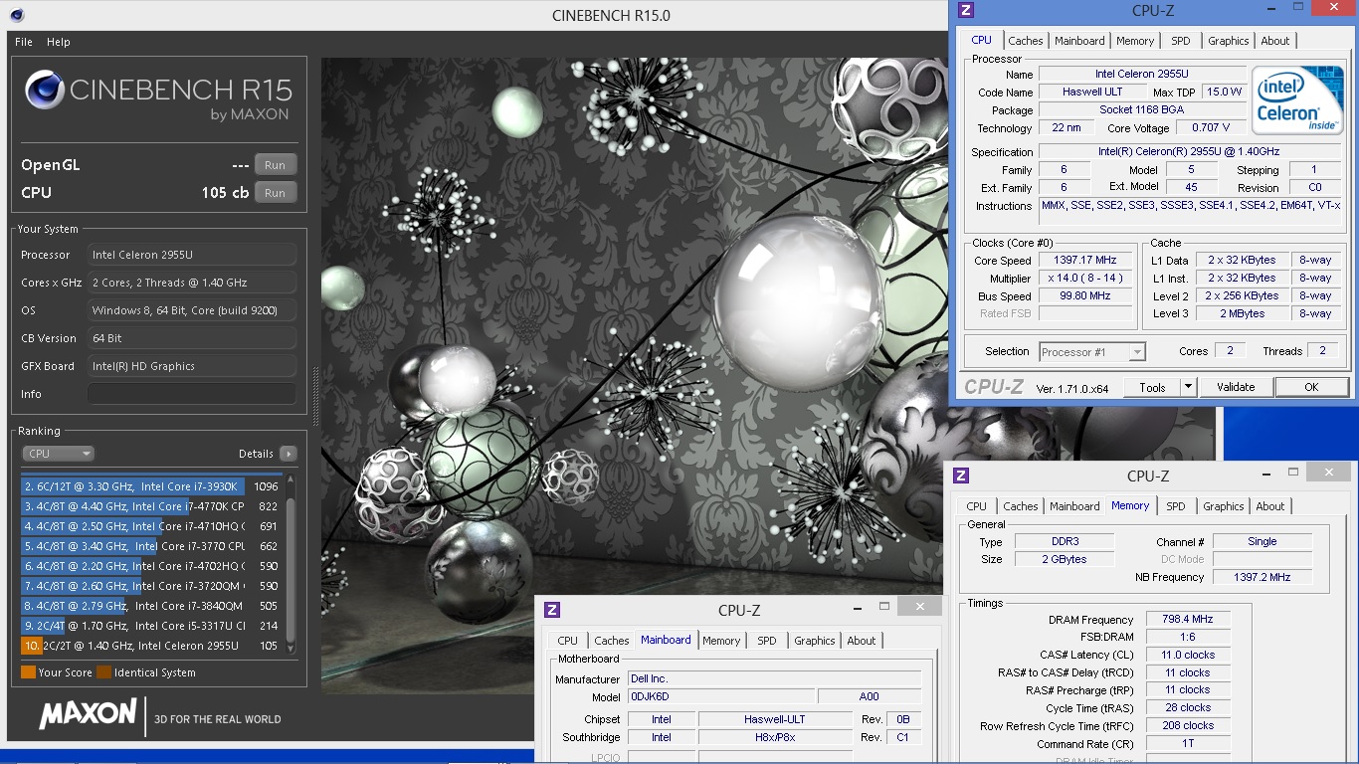Open the Processor #1 selection dropdown

[x=1092, y=351]
